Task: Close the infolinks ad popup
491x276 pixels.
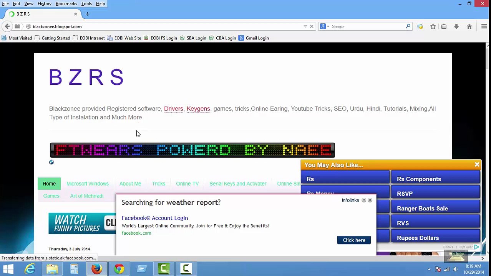Action: pyautogui.click(x=370, y=200)
